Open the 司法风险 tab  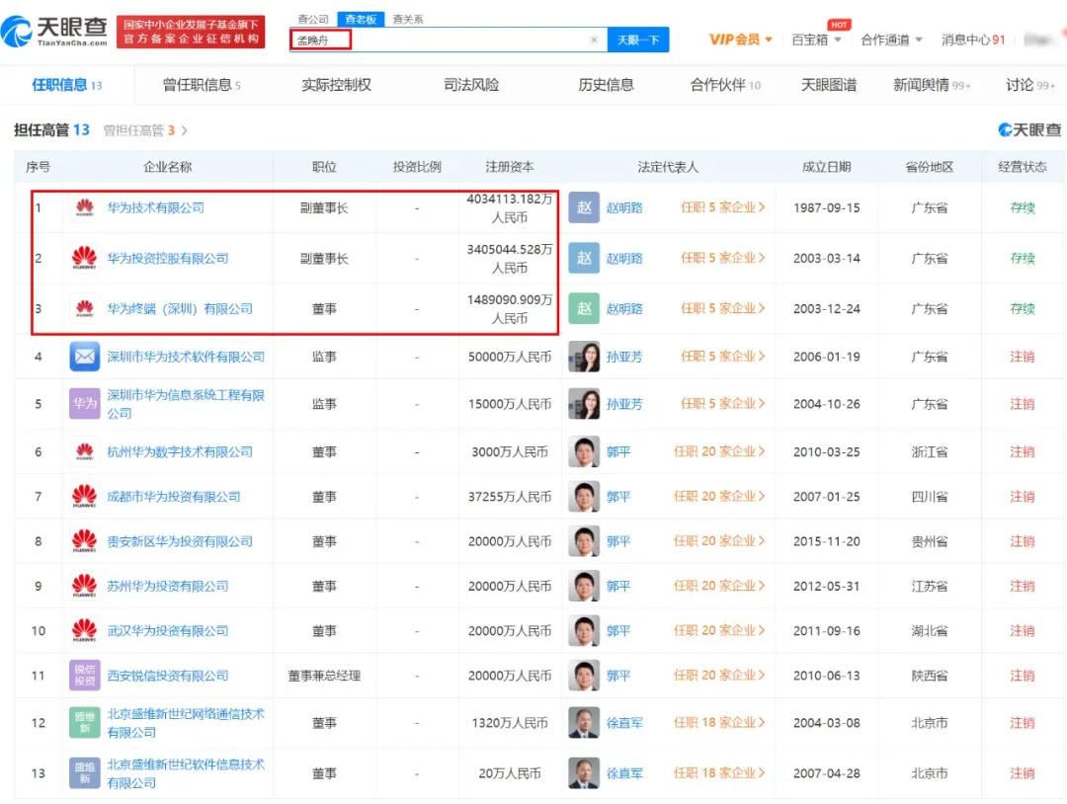pos(470,85)
